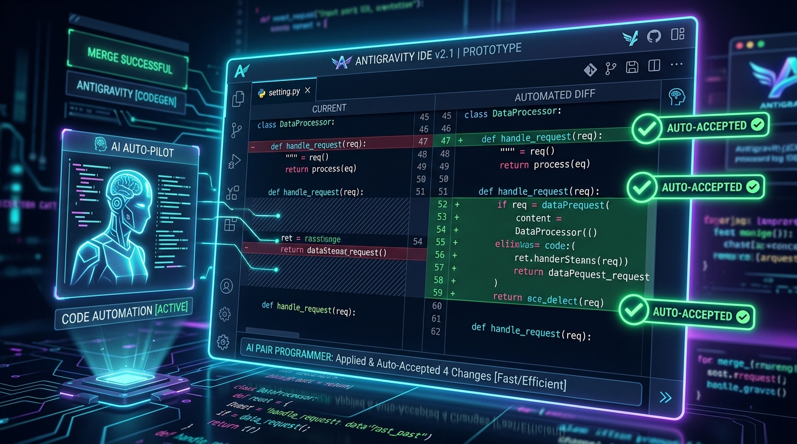Viewport: 797px width, 444px height.
Task: Open the Run and Debug icon in the activity bar
Action: [235, 161]
